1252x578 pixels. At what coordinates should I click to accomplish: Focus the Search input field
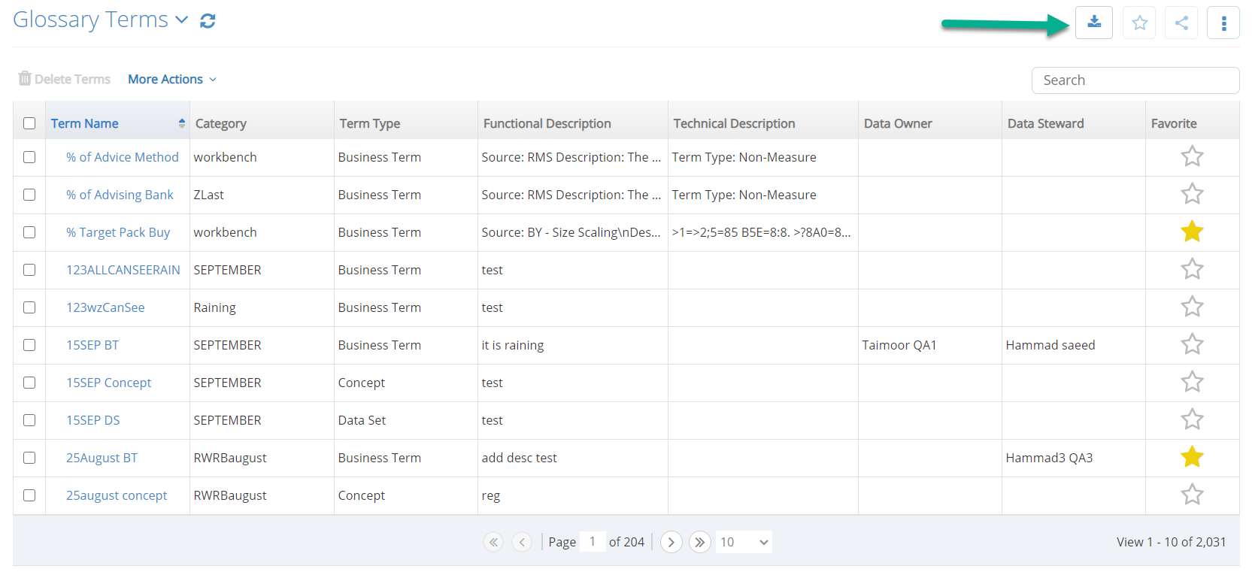1135,80
